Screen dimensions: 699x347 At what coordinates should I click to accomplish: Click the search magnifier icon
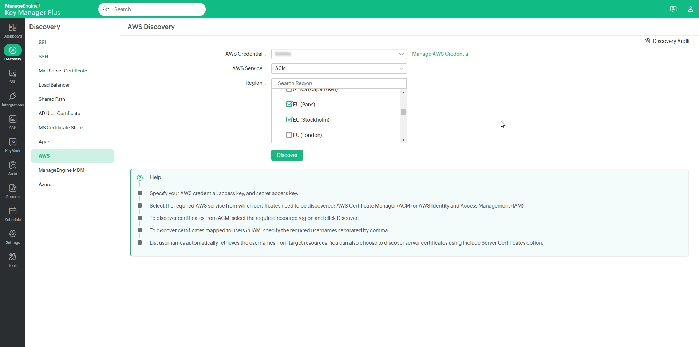point(106,9)
